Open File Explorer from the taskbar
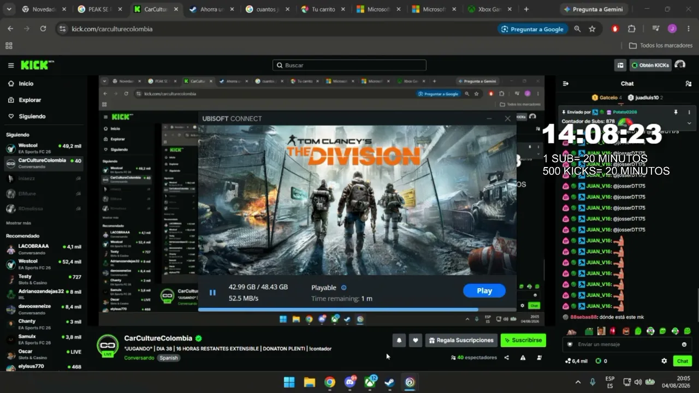The width and height of the screenshot is (699, 393). 309,382
